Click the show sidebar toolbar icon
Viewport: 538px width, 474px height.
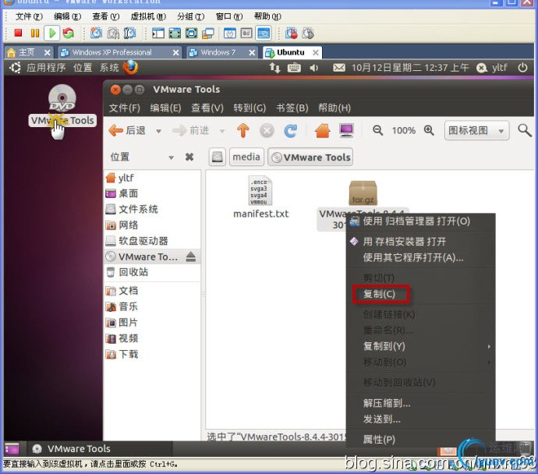coord(158,34)
